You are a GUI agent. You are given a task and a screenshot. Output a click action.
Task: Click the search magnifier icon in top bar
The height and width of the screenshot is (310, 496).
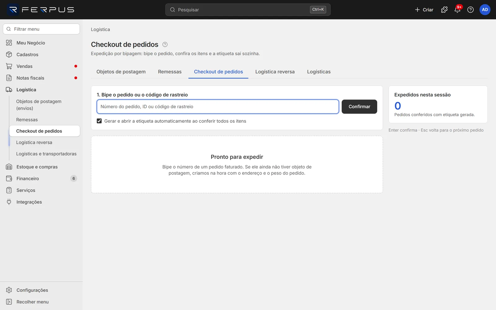point(173,10)
